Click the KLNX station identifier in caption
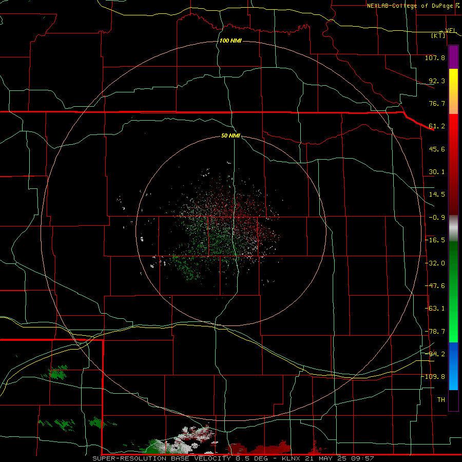 coord(291,458)
